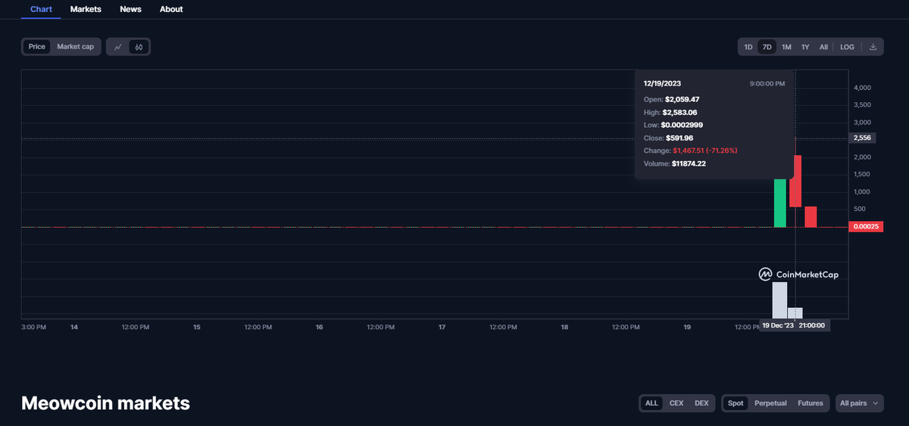Show Futures markets
Screen dimensions: 909x426
coord(811,403)
